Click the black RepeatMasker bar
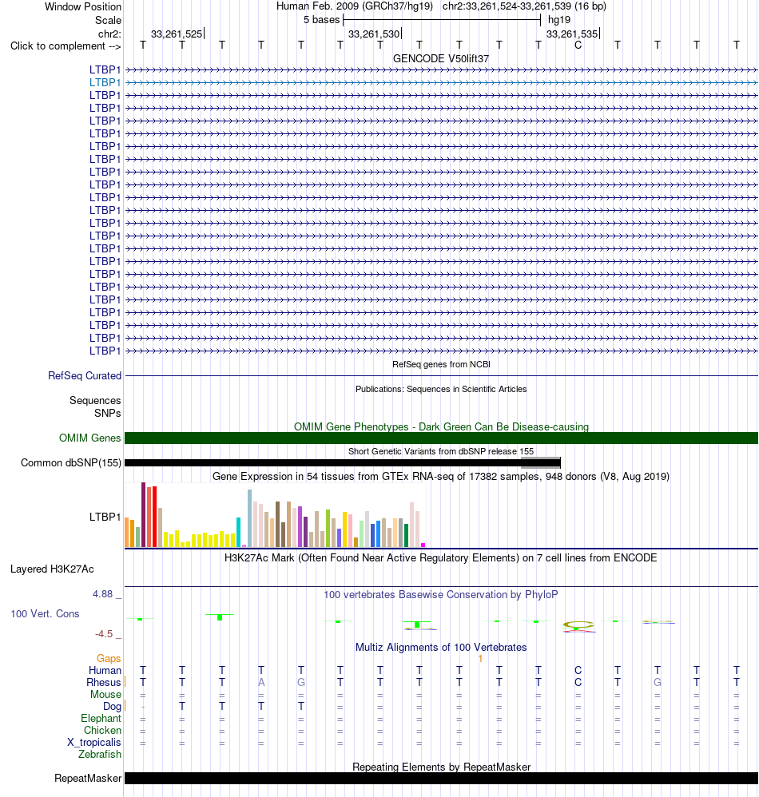 click(441, 778)
